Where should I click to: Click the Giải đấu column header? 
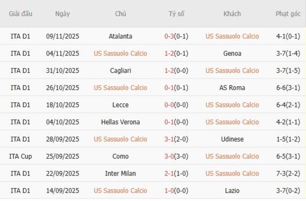coord(21,14)
